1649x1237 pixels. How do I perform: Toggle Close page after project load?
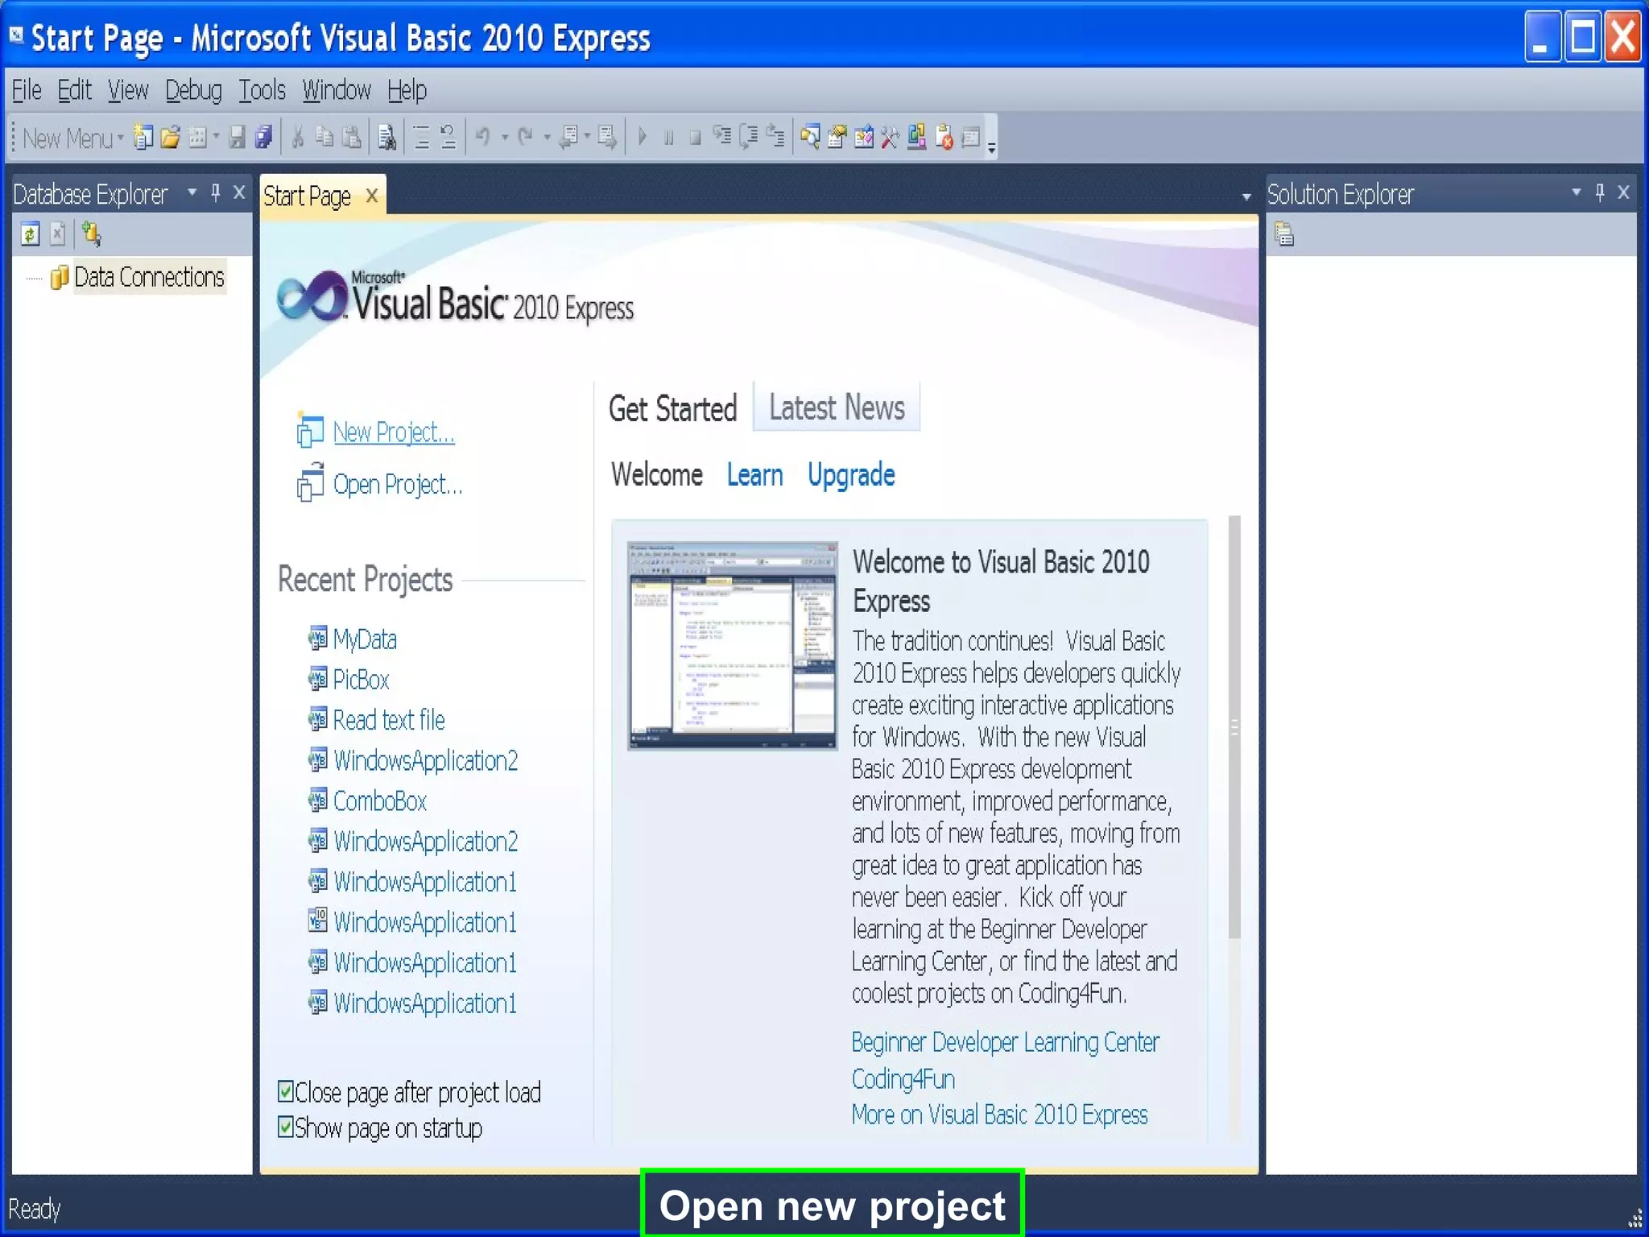[x=285, y=1091]
